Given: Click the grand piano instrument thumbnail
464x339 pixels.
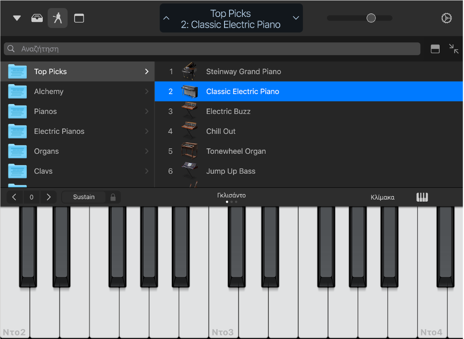Looking at the screenshot, I should pyautogui.click(x=189, y=71).
